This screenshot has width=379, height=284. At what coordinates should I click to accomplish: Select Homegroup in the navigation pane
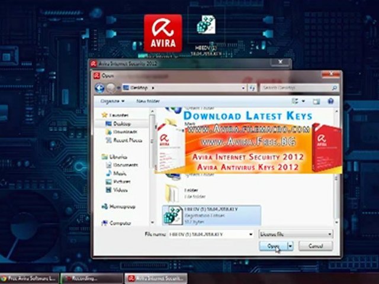pyautogui.click(x=118, y=206)
